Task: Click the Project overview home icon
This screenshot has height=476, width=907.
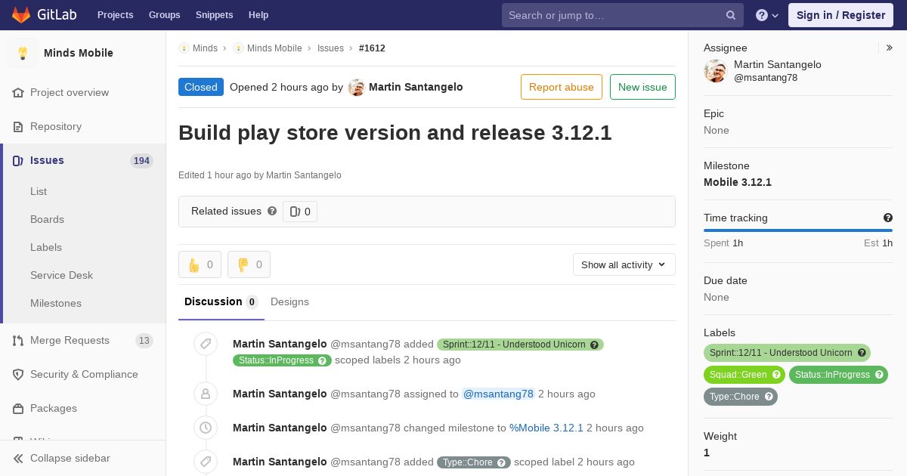Action: (x=18, y=92)
